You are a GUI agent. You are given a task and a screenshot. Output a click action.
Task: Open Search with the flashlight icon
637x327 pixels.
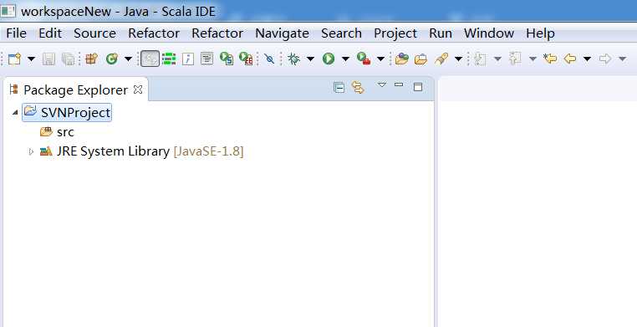(441, 59)
